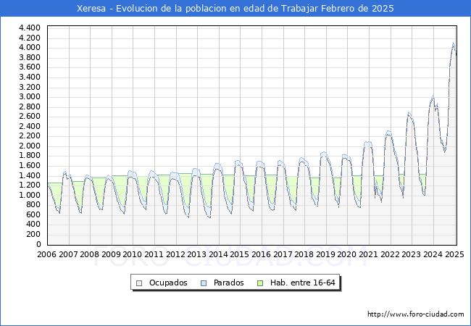Click the 2012 x-axis year label
This screenshot has height=326, width=471.
[175, 254]
